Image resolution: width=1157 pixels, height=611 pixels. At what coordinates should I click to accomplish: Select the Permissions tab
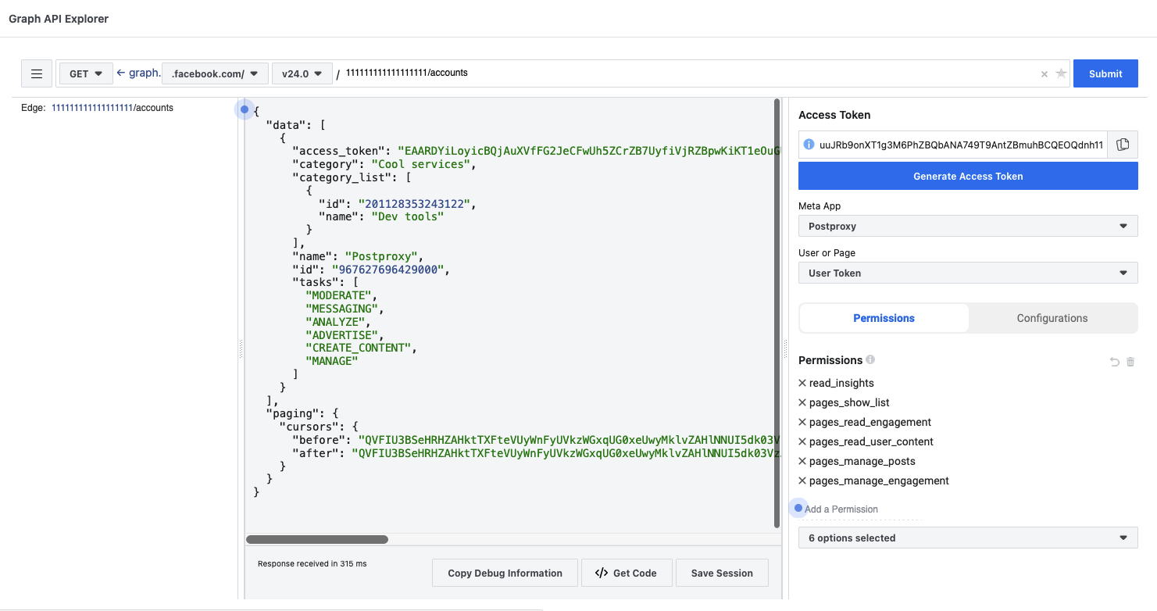tap(884, 318)
